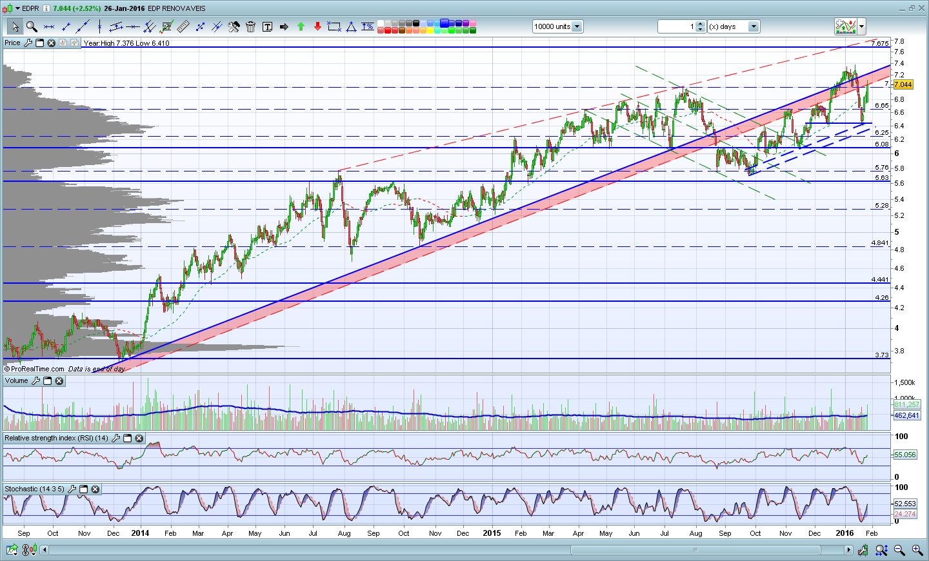
Task: Select the triangle drawing tool
Action: (351, 26)
